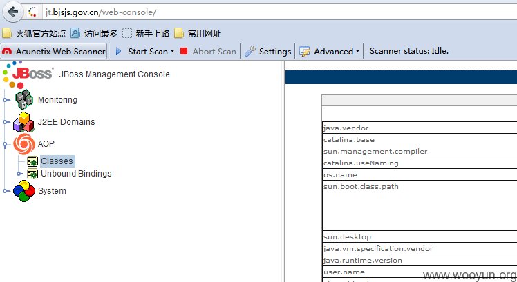Select the System tree item
Viewport: 517px width, 282px height.
[52, 191]
